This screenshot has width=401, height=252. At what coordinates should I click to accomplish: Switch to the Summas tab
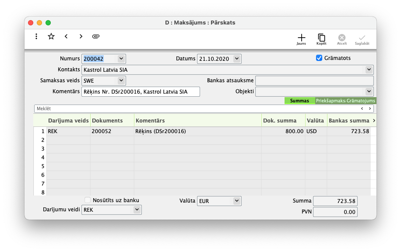299,101
